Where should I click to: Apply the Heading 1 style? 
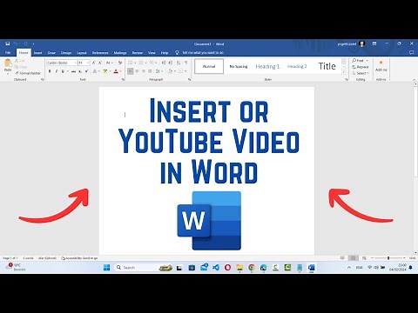[x=267, y=66]
